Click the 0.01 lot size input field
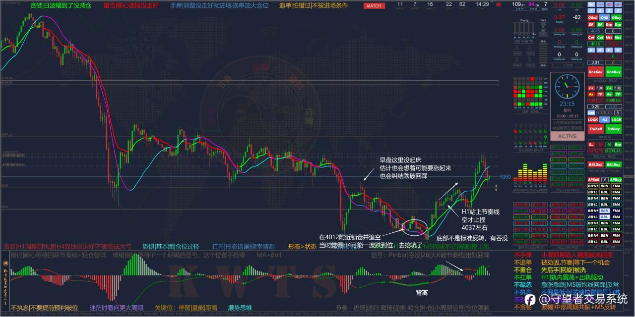This screenshot has height=317, width=635. (x=595, y=62)
